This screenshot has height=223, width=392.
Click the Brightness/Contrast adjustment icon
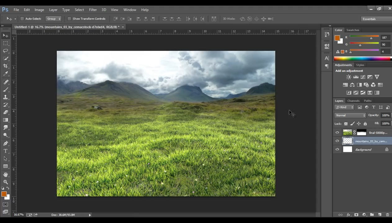pos(349,77)
